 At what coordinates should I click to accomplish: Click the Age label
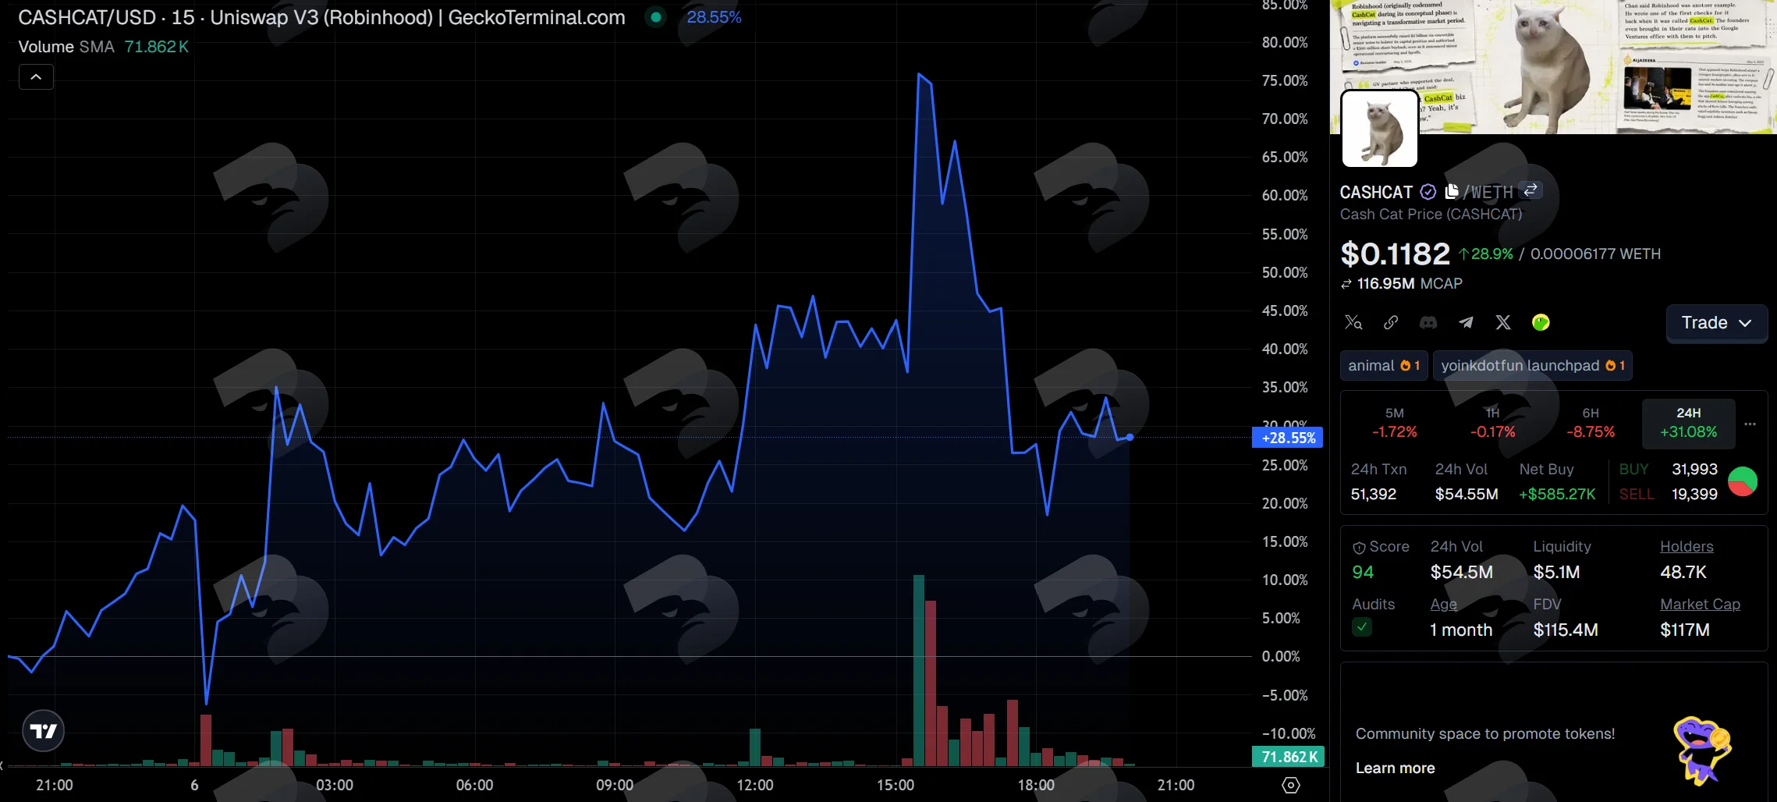coord(1443,605)
